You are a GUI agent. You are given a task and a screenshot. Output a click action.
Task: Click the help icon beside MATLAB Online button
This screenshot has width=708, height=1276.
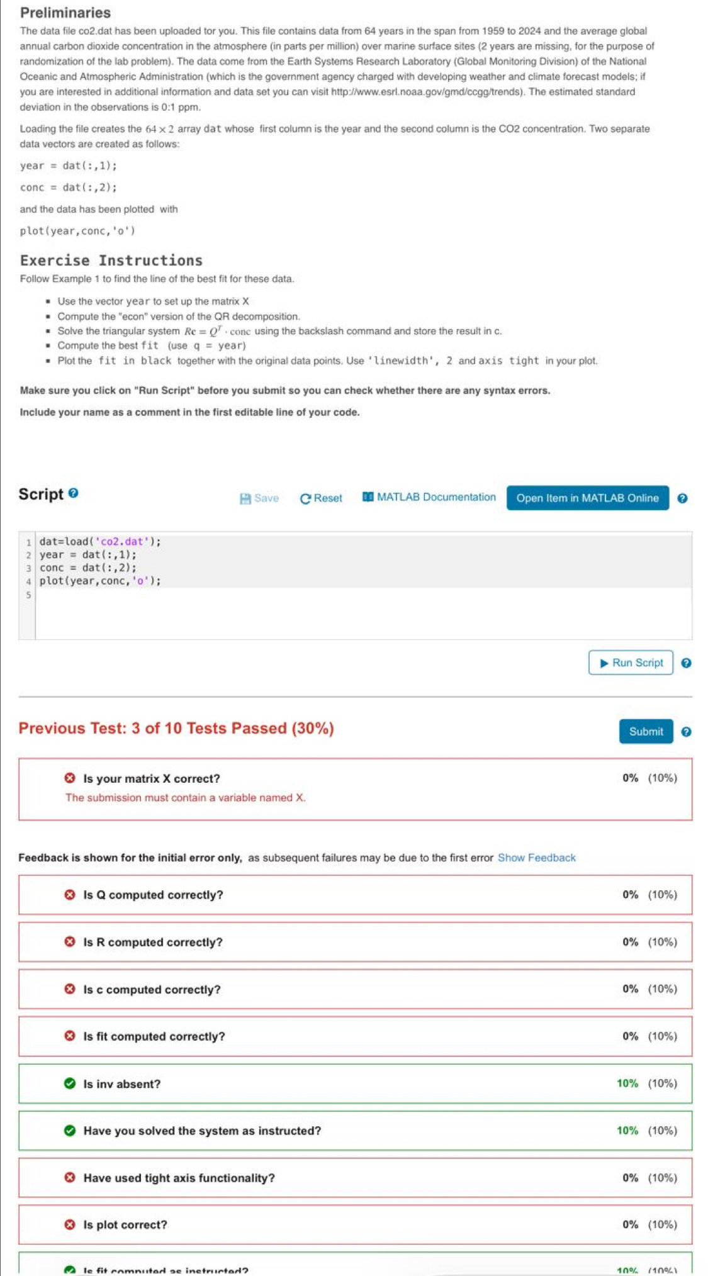click(682, 498)
